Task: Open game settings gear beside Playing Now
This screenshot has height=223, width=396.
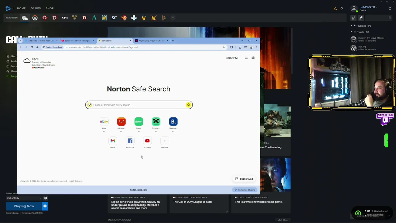Action: coord(45,206)
